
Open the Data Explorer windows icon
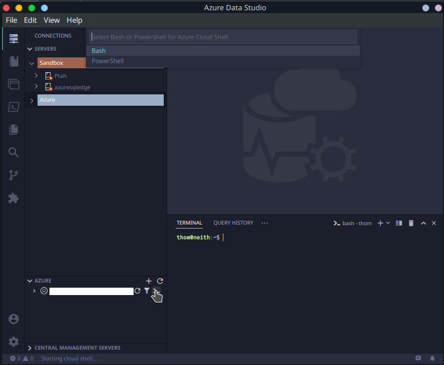click(x=13, y=84)
